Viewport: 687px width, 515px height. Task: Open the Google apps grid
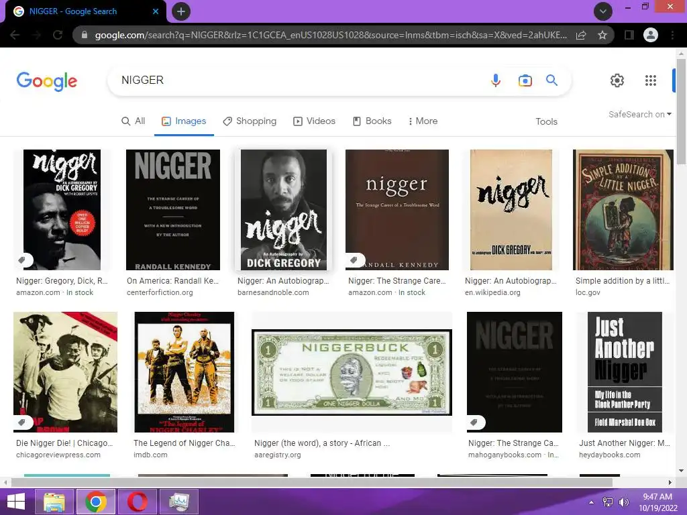pyautogui.click(x=651, y=80)
